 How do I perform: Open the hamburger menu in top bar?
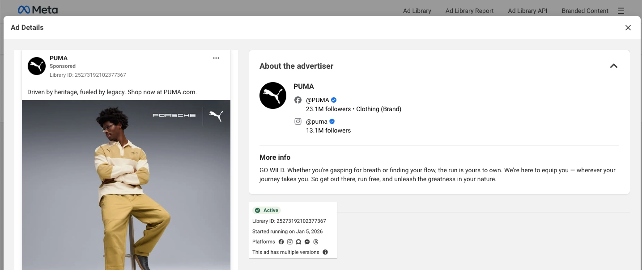(621, 11)
